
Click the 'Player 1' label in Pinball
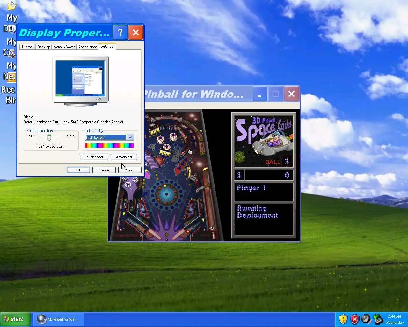[x=251, y=188]
